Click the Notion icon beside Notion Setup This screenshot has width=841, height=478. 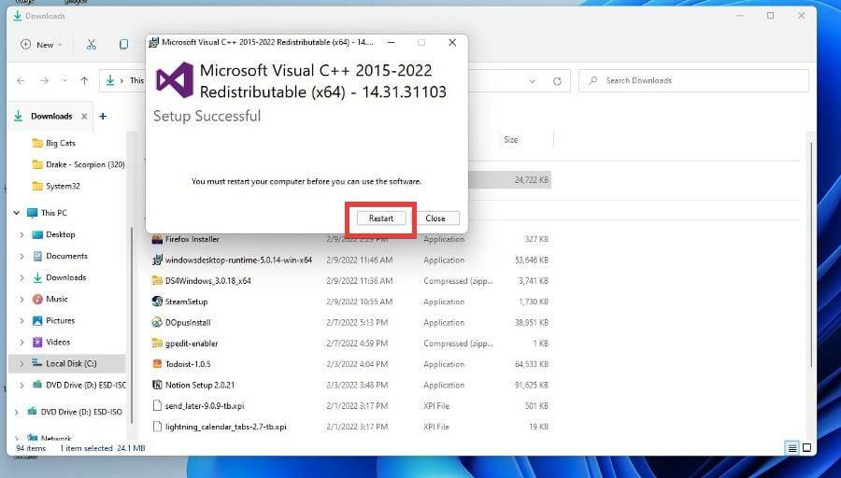(x=157, y=386)
